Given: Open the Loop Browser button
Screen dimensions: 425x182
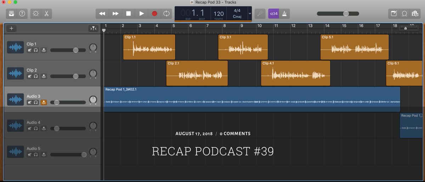Looking at the screenshot, I should pos(404,13).
